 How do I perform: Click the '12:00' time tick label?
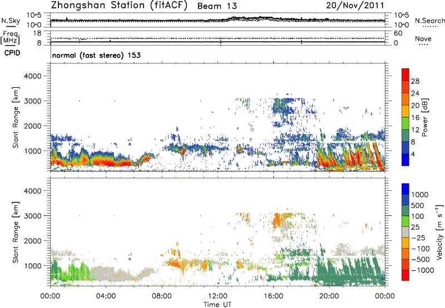[x=217, y=296]
